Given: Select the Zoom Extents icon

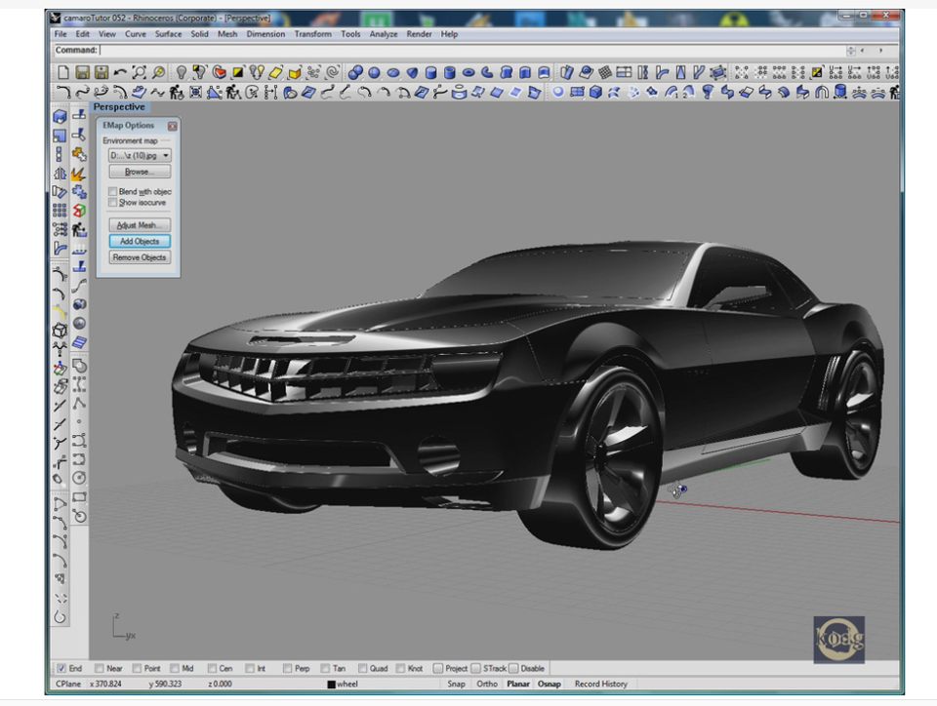Looking at the screenshot, I should [x=140, y=72].
